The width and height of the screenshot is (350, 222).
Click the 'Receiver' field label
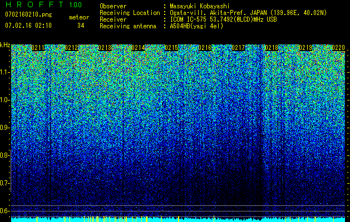[x=113, y=19]
